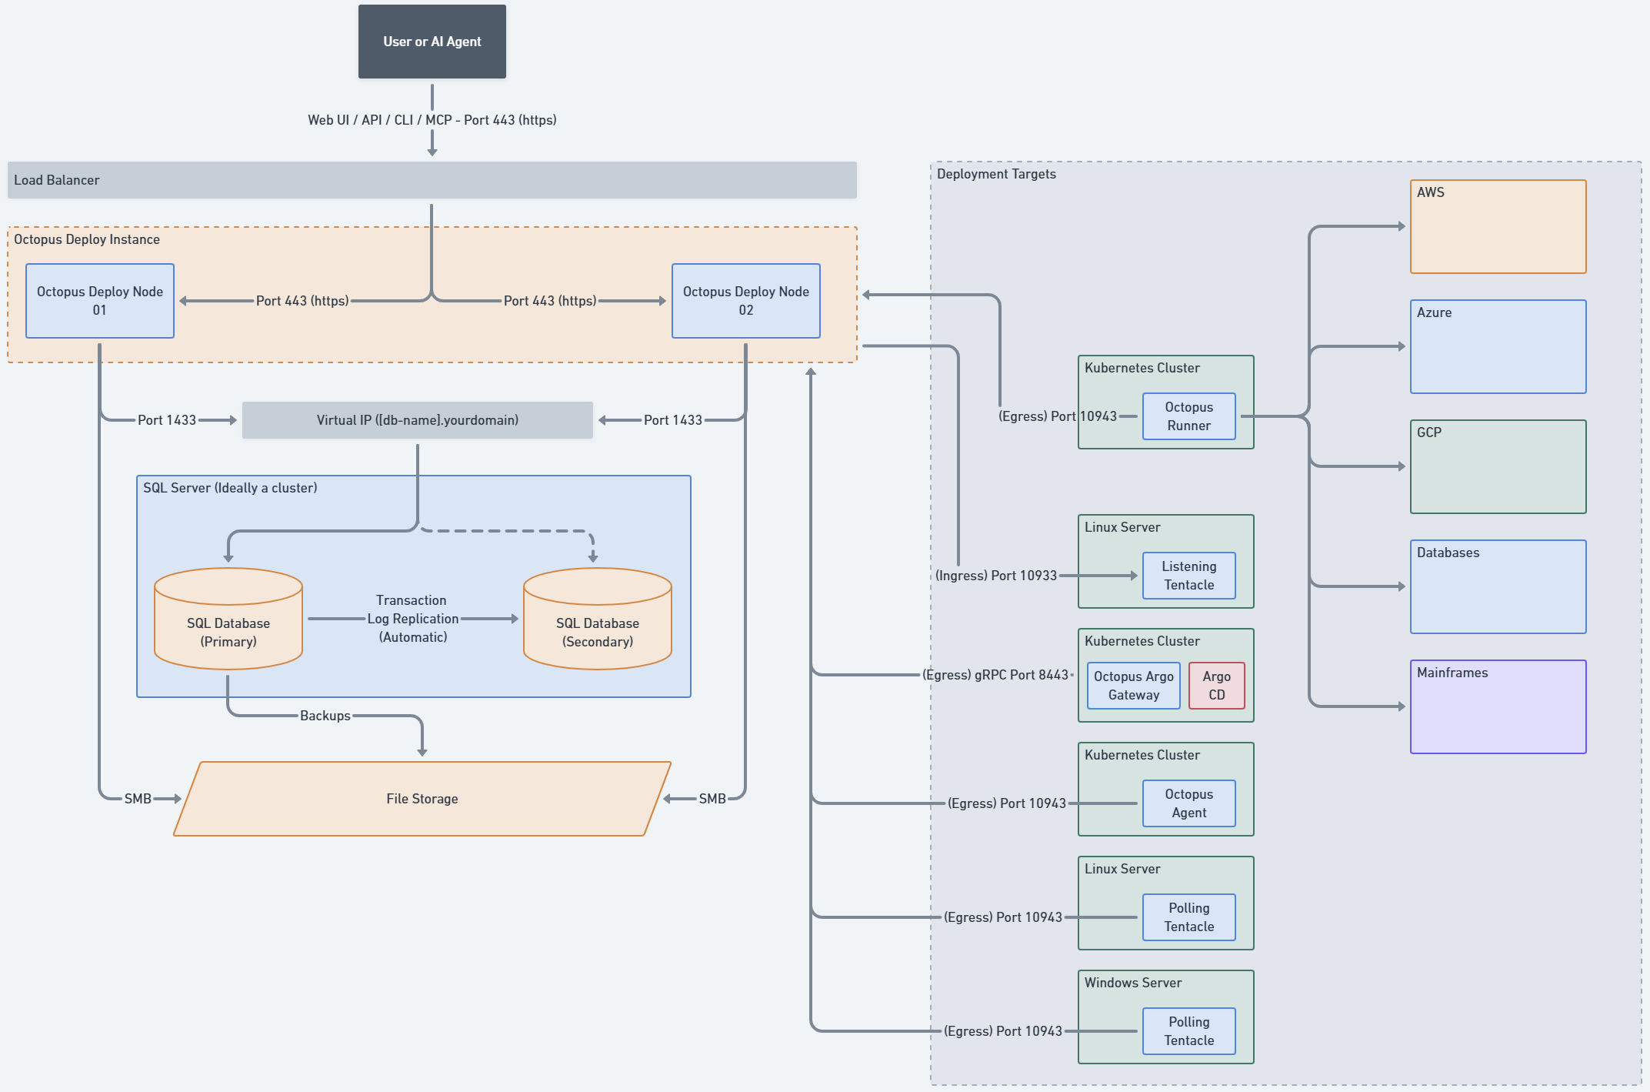Select the User or AI Agent box
The height and width of the screenshot is (1092, 1650).
click(x=432, y=42)
